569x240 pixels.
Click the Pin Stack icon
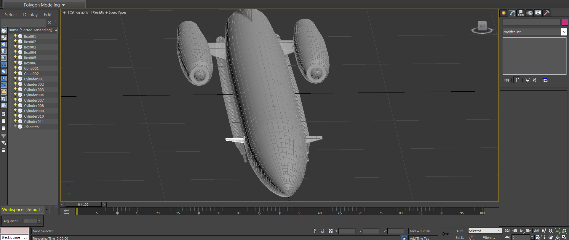506,80
